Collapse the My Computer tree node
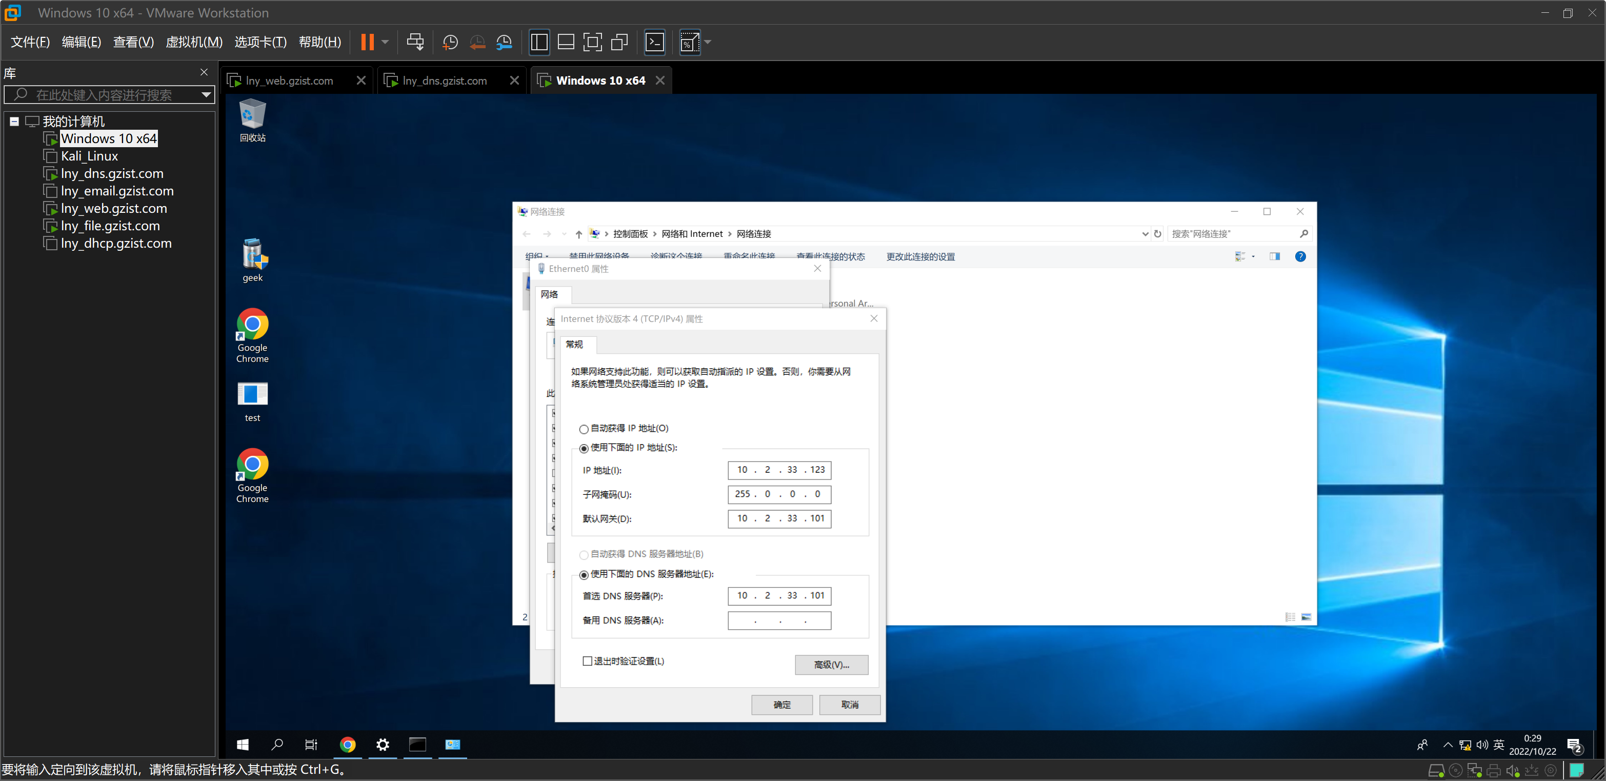Screen dimensions: 1606x781 pos(14,122)
